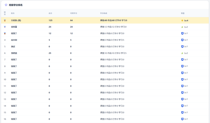The image size is (210, 123).
Task: Click the sprout Lv.2 icon in rank 6 row
Action: pyautogui.click(x=182, y=53)
